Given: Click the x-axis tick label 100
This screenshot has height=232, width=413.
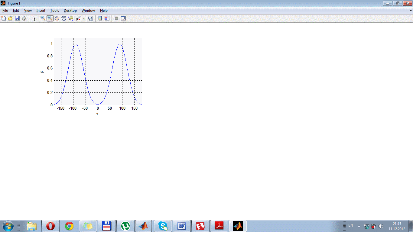Looking at the screenshot, I should pyautogui.click(x=122, y=108).
